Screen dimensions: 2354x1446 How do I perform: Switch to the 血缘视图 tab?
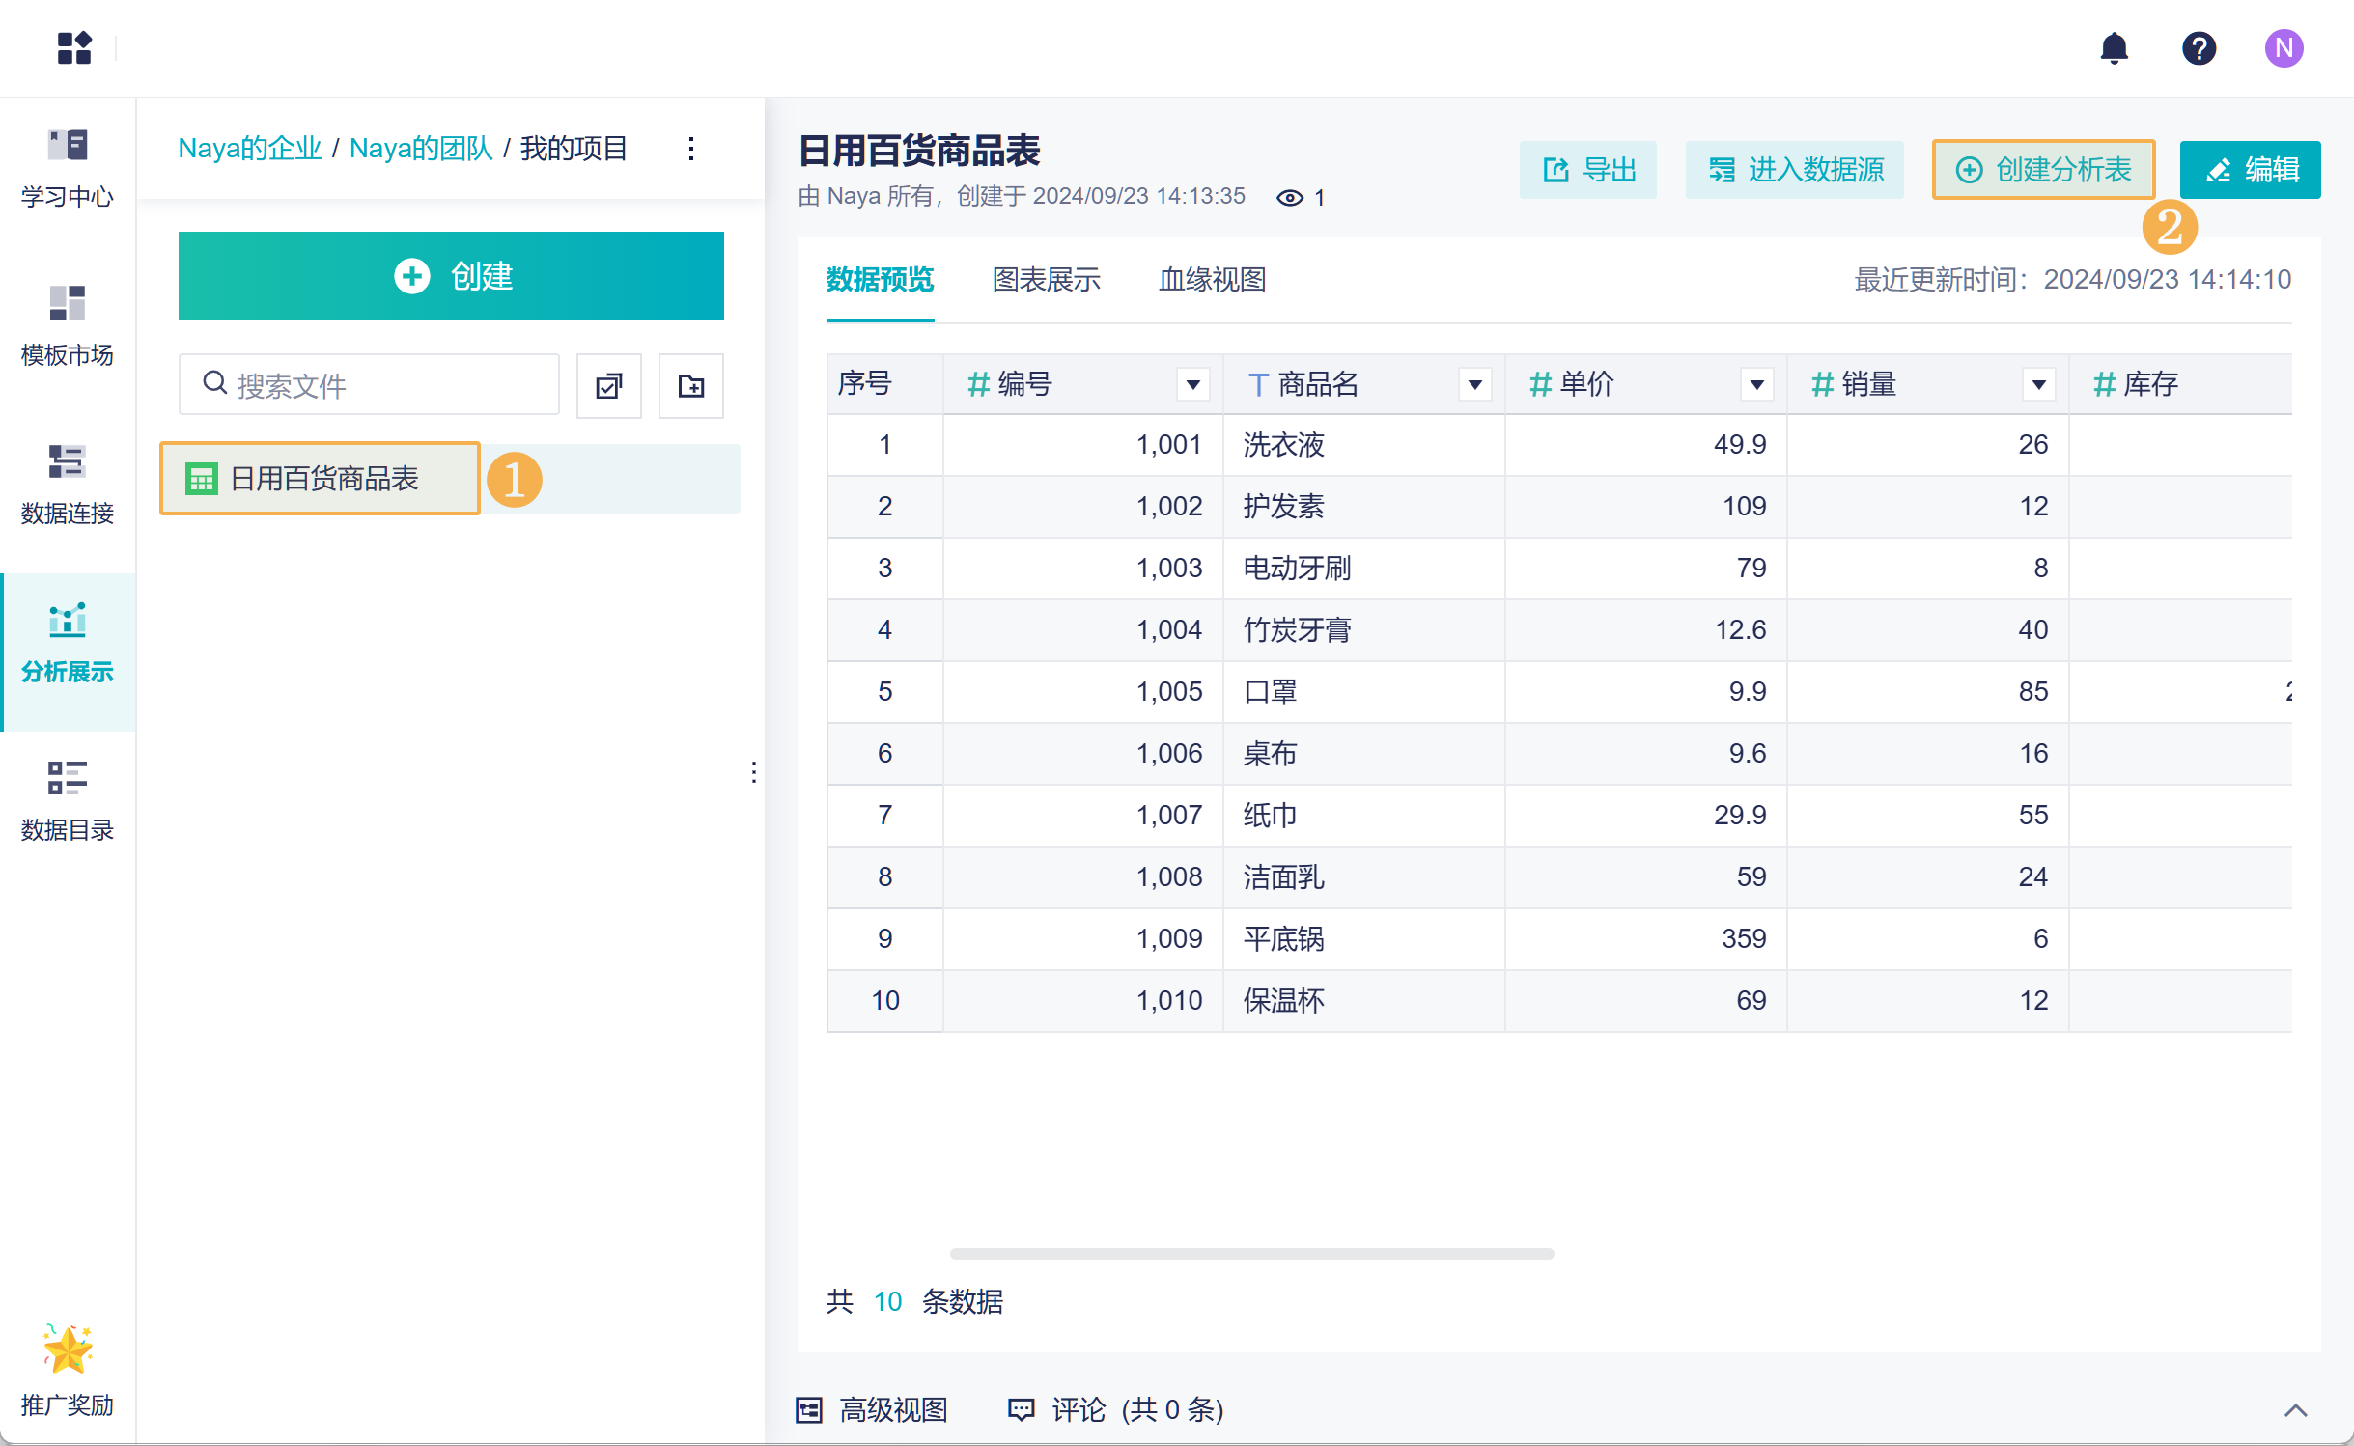point(1212,280)
